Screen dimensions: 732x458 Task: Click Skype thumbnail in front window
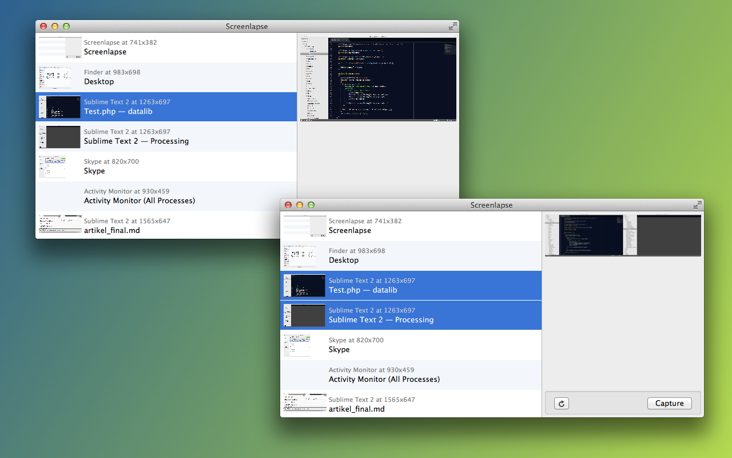297,345
